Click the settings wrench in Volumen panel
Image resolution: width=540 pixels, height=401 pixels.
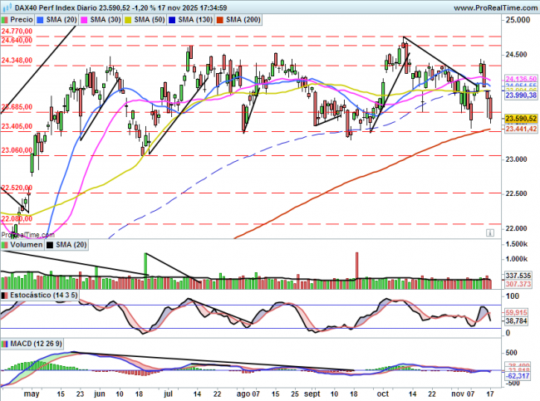click(x=5, y=246)
